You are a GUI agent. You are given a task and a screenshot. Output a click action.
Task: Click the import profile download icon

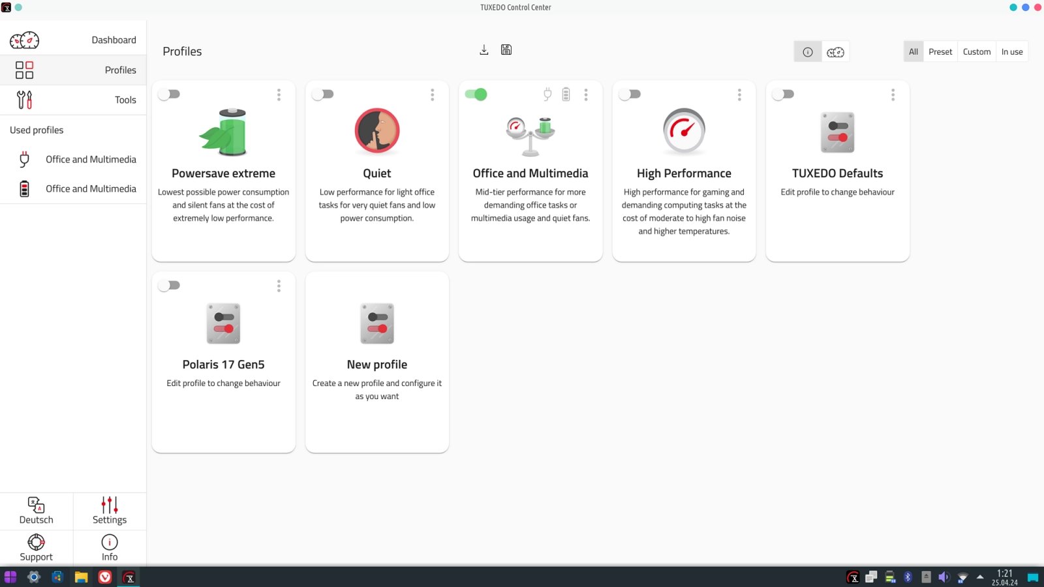click(484, 50)
